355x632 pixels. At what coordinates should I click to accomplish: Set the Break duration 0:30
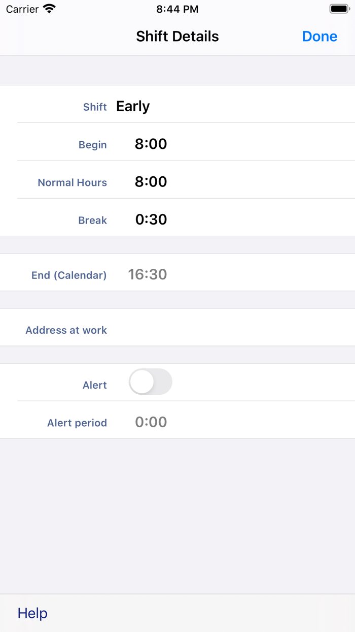click(x=151, y=219)
